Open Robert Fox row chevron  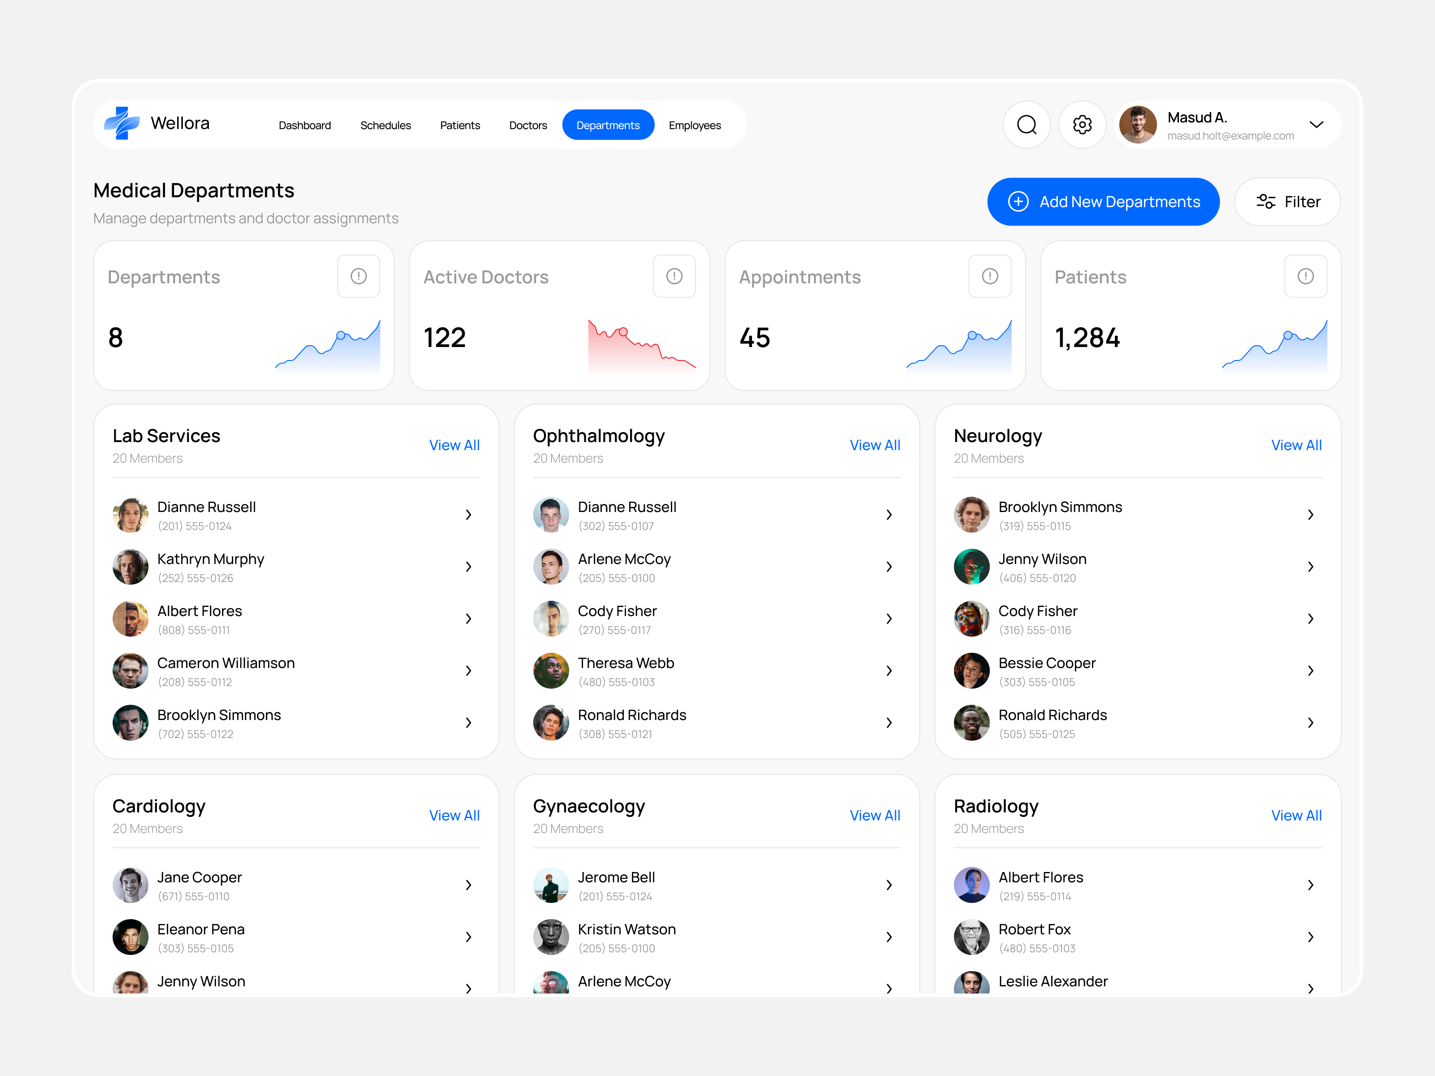pyautogui.click(x=1310, y=937)
